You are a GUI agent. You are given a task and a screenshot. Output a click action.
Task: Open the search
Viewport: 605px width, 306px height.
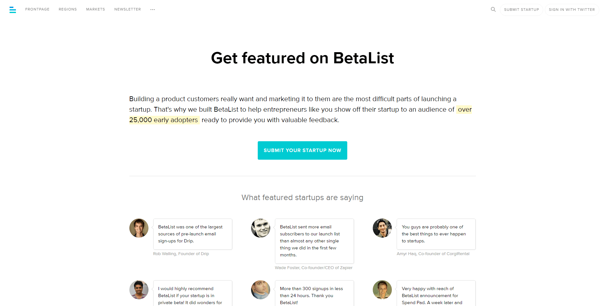pyautogui.click(x=493, y=9)
